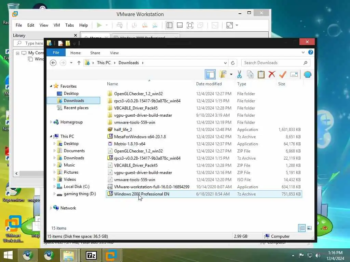Click the Explorer help question mark icon

click(x=310, y=52)
